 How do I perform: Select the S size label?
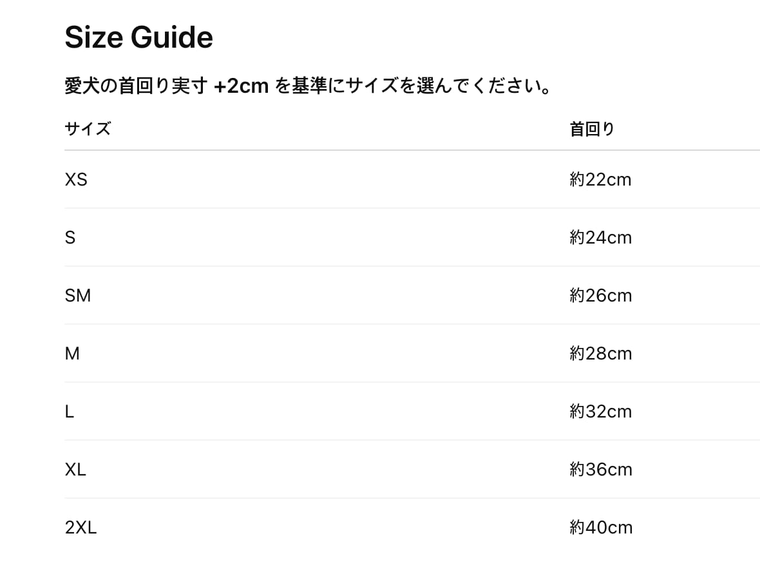coord(70,238)
